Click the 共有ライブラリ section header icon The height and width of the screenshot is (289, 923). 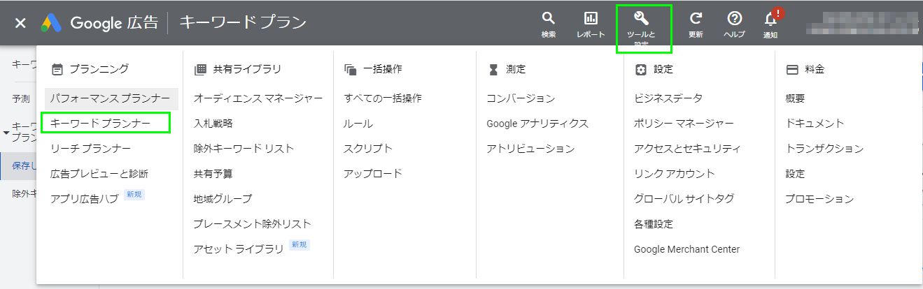click(x=200, y=69)
